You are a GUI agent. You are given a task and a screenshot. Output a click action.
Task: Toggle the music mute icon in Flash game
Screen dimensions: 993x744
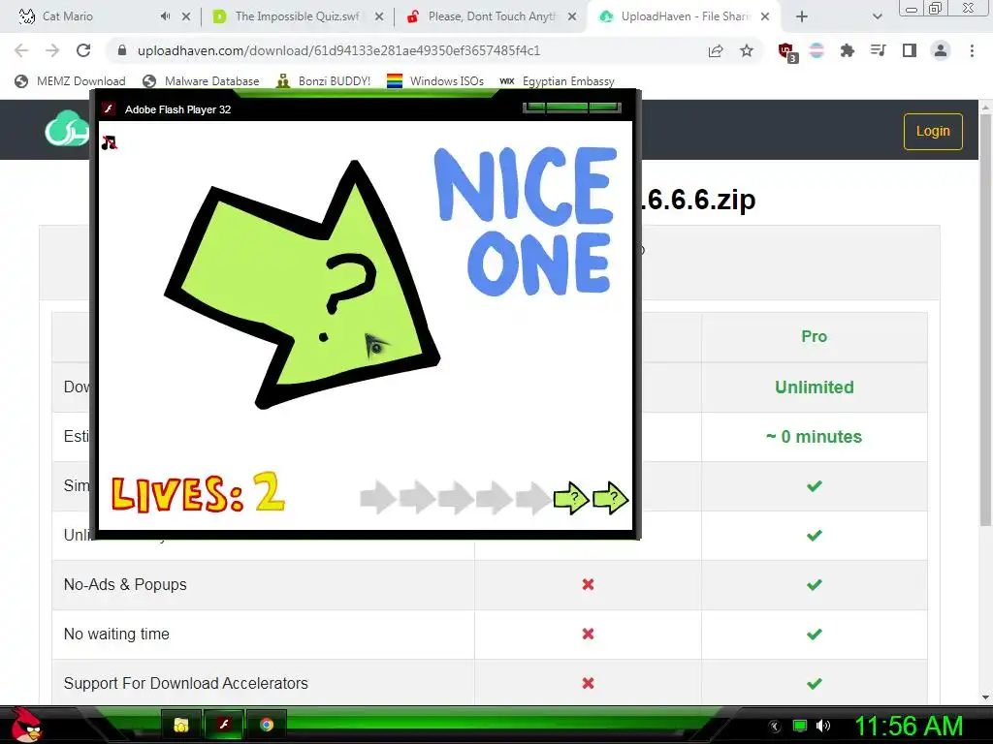[x=109, y=143]
